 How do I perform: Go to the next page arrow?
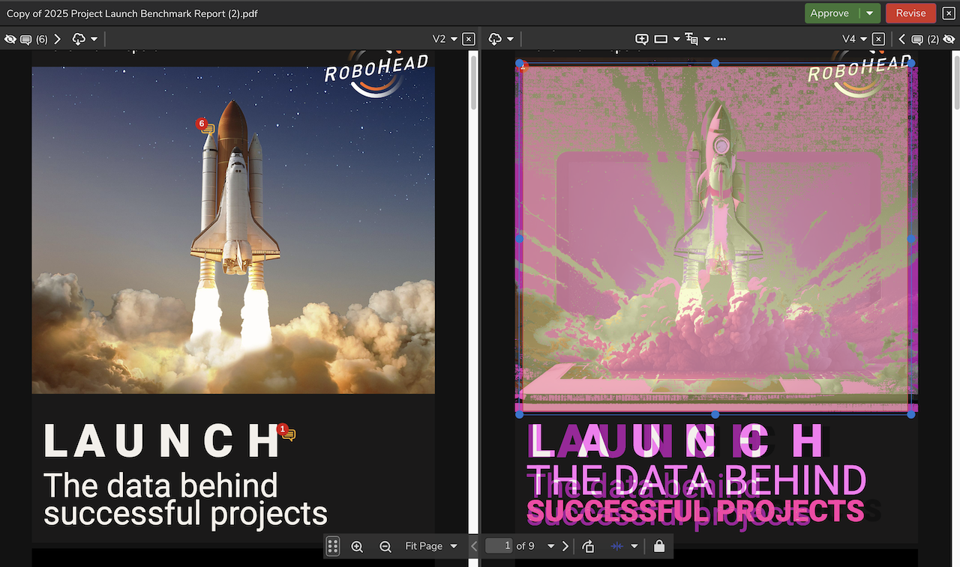coord(565,547)
